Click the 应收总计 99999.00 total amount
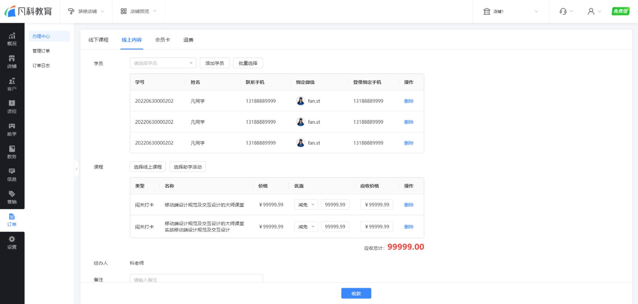This screenshot has width=638, height=304. [406, 247]
